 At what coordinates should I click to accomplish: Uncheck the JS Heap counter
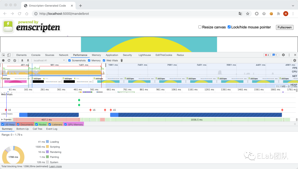[x=3, y=124]
